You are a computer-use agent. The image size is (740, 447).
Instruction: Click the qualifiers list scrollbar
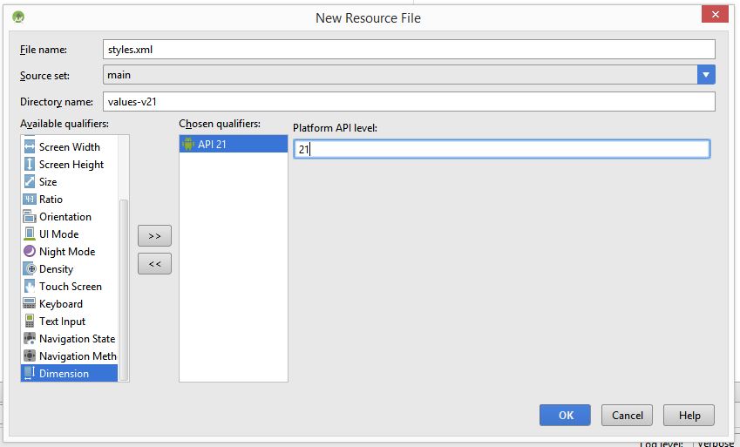(124, 288)
